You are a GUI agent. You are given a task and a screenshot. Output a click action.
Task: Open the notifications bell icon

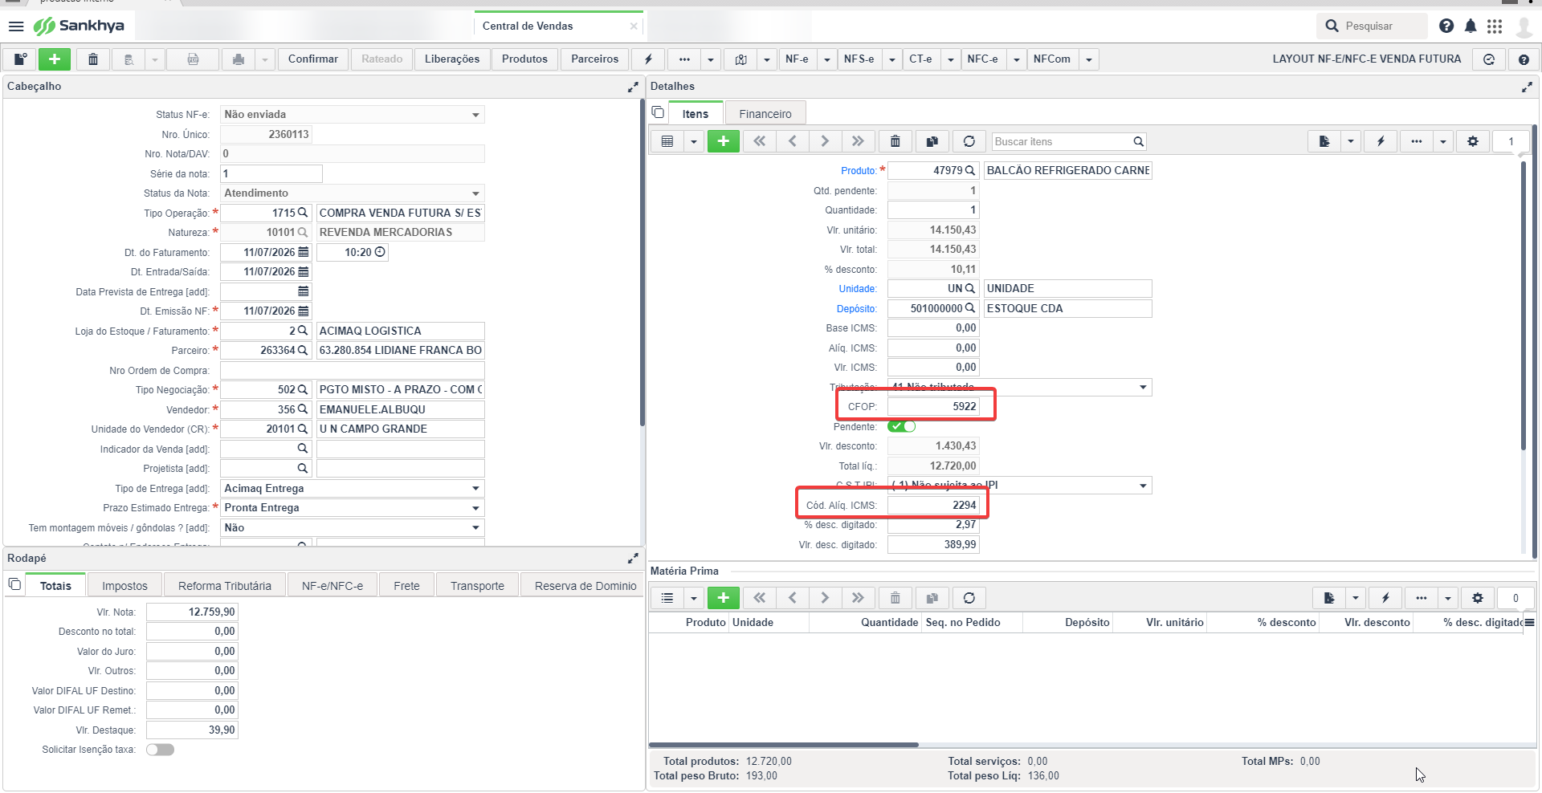point(1471,26)
